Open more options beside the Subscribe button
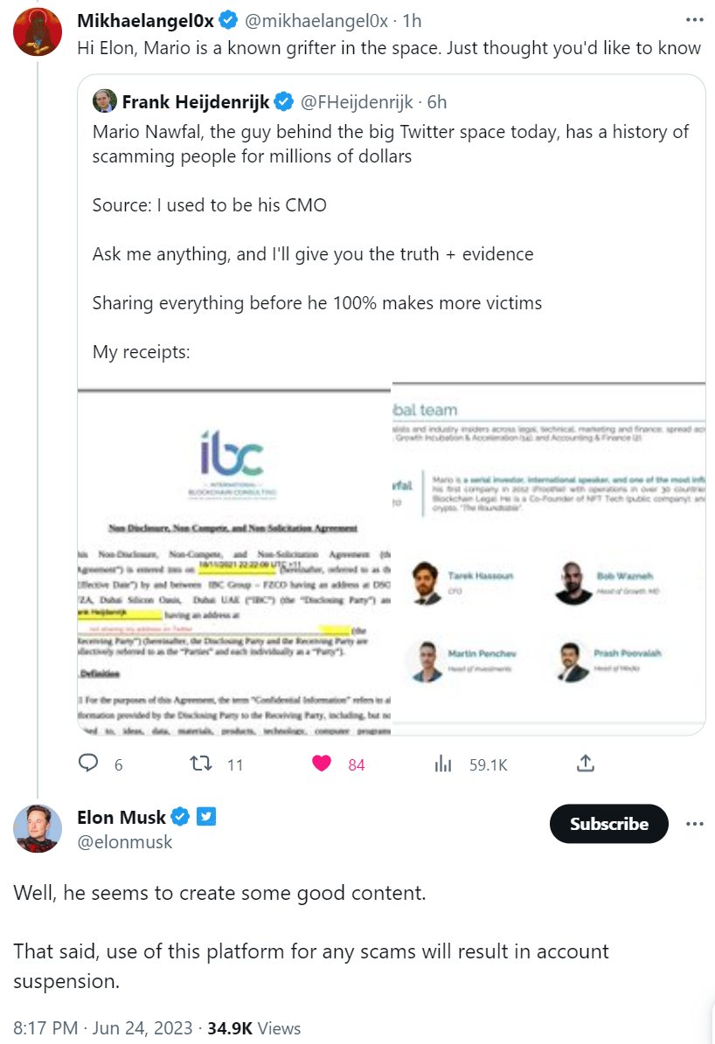This screenshot has height=1044, width=715. pos(694,824)
